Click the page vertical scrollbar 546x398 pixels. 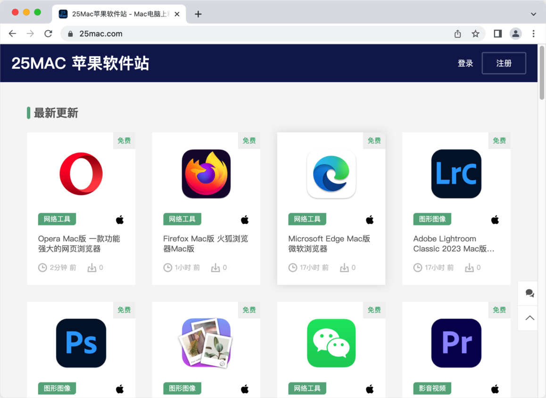(x=541, y=72)
